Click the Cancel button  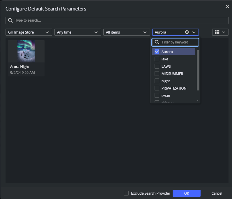click(x=217, y=193)
